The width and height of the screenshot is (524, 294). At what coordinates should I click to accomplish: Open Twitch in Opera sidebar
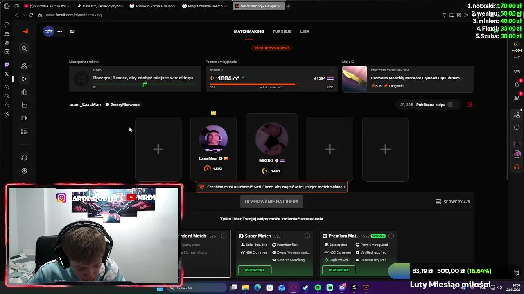7,65
